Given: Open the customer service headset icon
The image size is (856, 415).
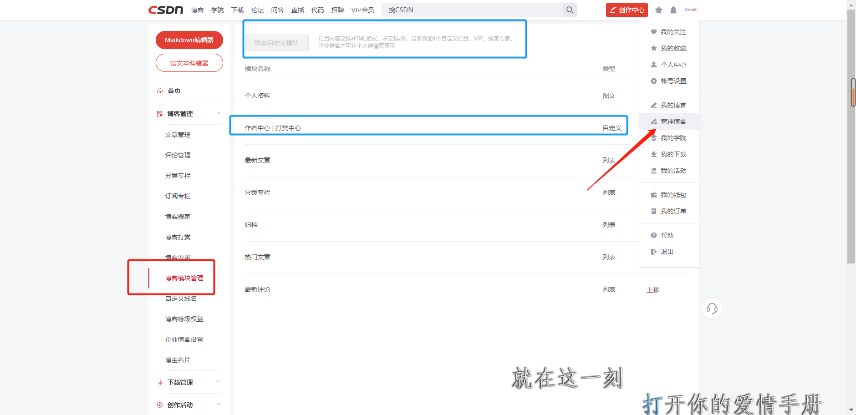Looking at the screenshot, I should pos(712,309).
